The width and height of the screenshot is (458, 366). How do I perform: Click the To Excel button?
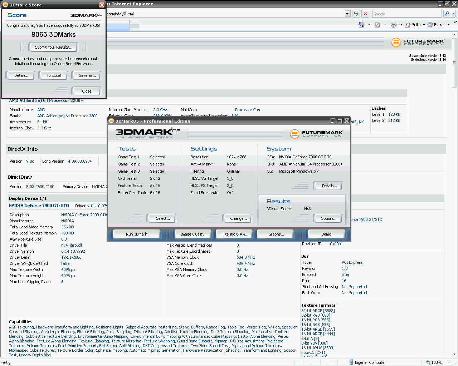point(54,75)
